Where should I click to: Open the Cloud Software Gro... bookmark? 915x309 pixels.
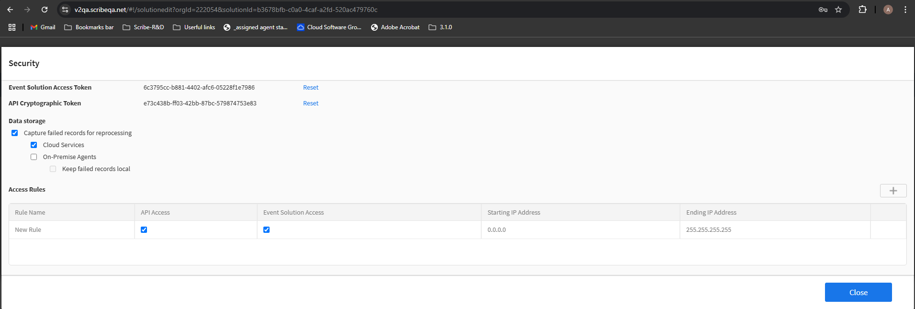tap(329, 27)
